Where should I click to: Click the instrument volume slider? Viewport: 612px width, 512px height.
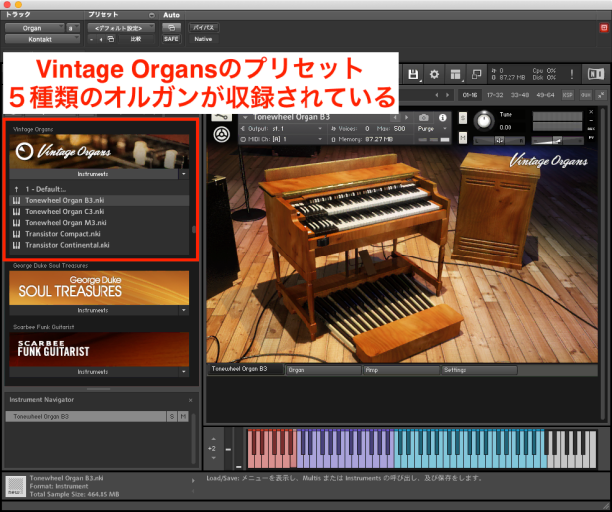click(x=558, y=141)
